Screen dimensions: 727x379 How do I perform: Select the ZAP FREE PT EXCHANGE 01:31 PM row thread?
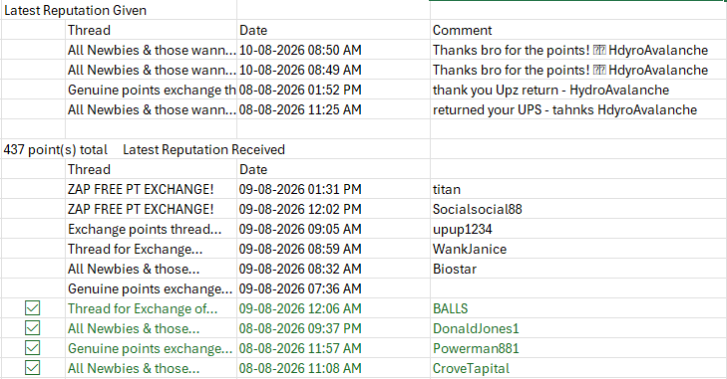152,189
